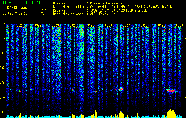Click the Receiver label
Viewport: 186px width, 118px height.
[60, 10]
